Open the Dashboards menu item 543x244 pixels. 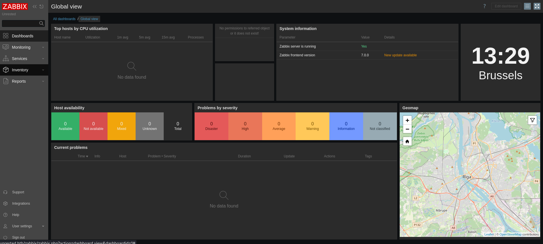[24, 36]
